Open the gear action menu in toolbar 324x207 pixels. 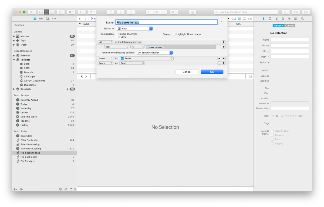point(71,12)
